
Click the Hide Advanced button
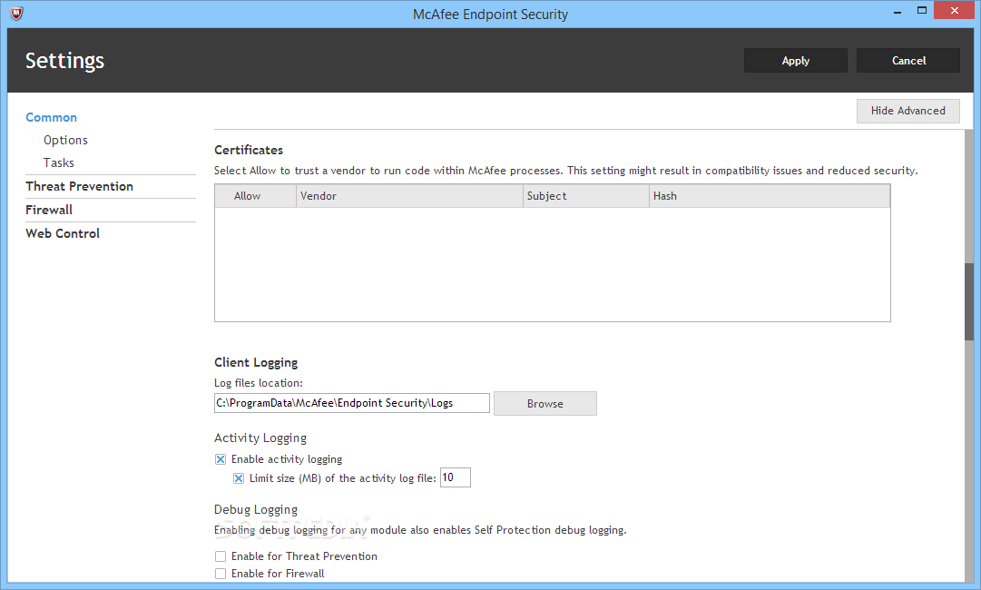click(907, 111)
